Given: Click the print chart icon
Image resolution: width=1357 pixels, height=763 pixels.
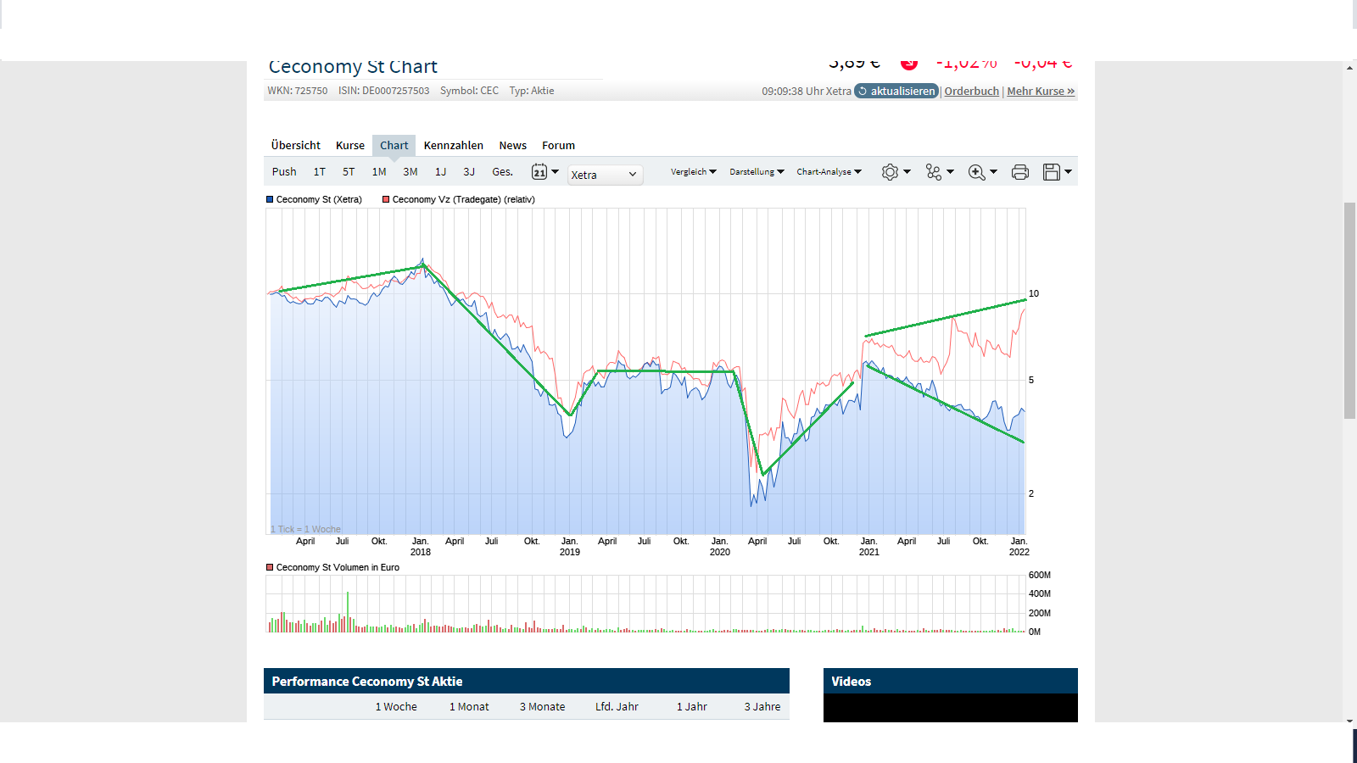Looking at the screenshot, I should click(x=1019, y=171).
